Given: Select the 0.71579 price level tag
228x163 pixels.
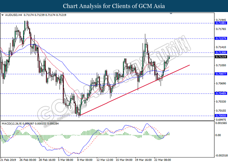Looking at the screenshot, I should coord(221,38).
